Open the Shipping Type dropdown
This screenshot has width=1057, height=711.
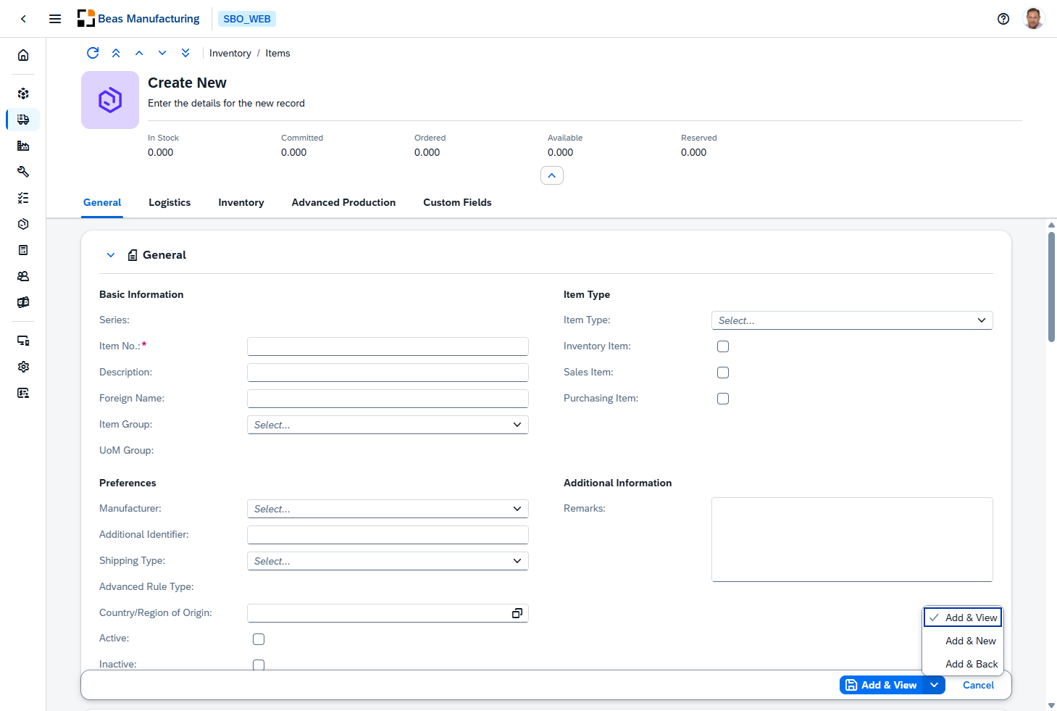click(388, 561)
